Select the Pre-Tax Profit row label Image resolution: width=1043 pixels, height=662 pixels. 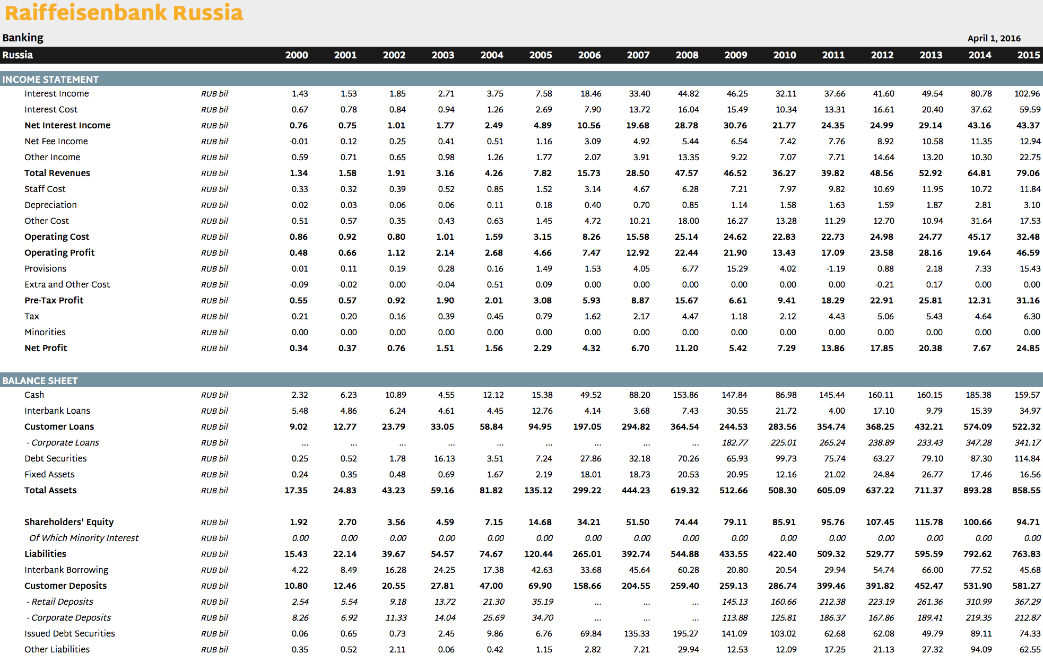coord(54,301)
